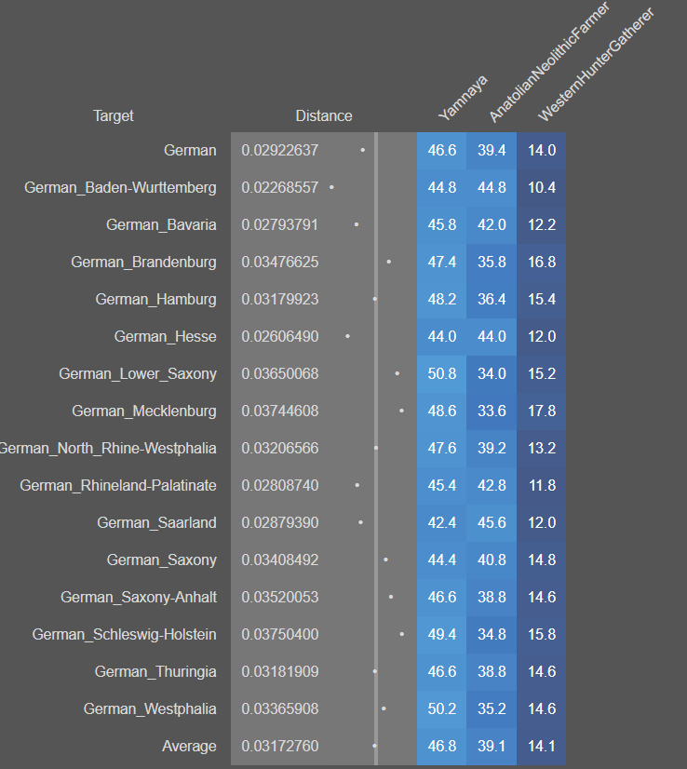The image size is (687, 769).
Task: Click German_Mecklenburg Anatolian farmer cell 33.6
Action: [x=492, y=411]
